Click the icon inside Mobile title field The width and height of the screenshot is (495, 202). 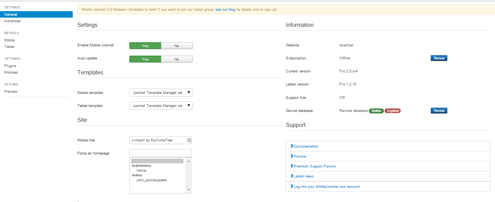[189, 140]
